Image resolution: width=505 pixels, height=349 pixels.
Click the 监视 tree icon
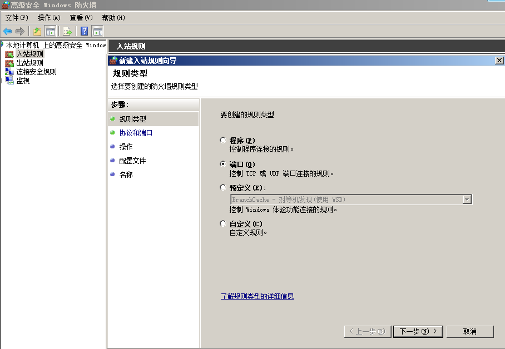[9, 81]
